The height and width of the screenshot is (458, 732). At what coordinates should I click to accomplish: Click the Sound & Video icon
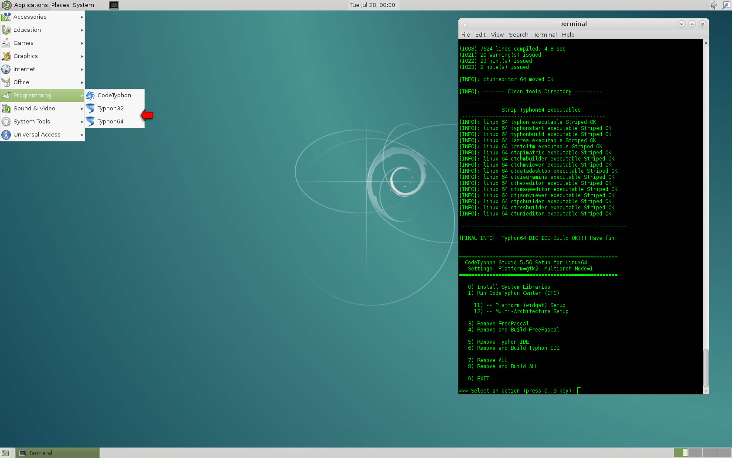click(6, 109)
